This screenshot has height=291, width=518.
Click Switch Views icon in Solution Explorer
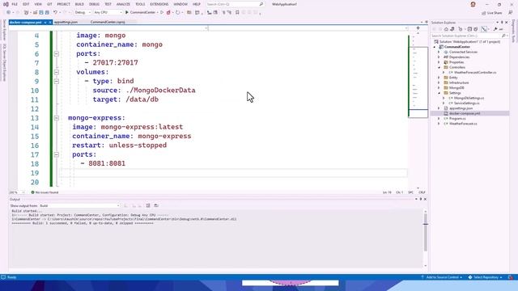(452, 29)
